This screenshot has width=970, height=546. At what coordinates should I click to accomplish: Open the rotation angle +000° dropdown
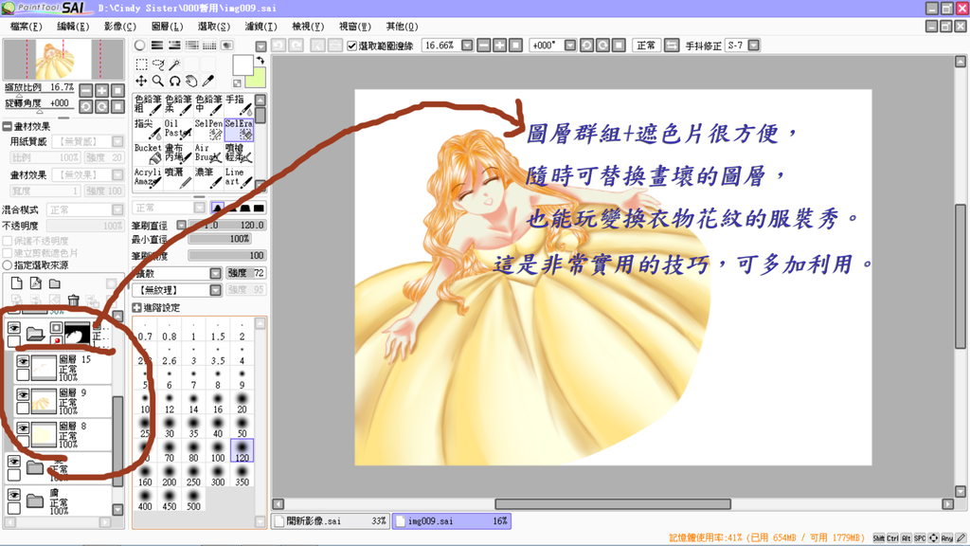(570, 45)
